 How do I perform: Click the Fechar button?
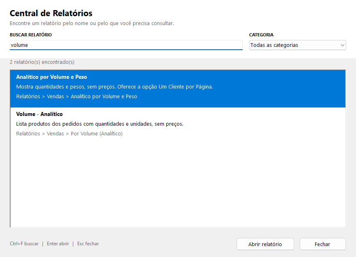coord(323,244)
